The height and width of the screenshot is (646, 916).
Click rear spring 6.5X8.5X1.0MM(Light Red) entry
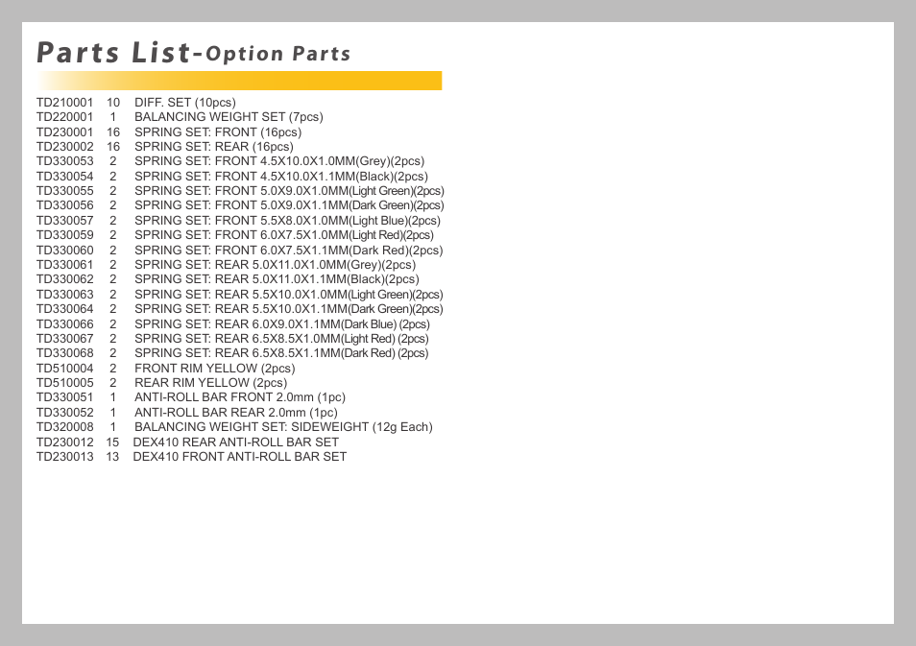[281, 339]
